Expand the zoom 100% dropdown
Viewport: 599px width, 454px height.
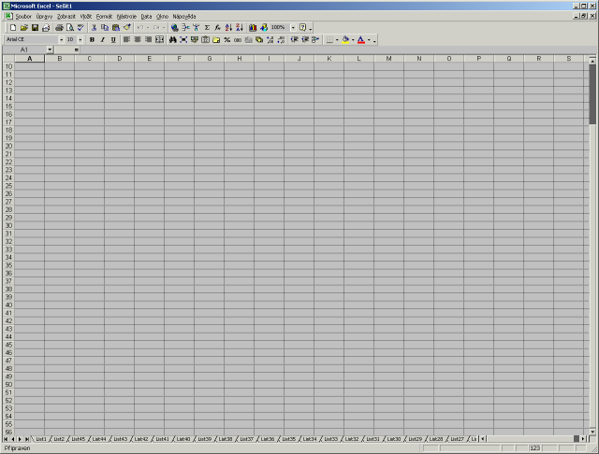(x=292, y=28)
